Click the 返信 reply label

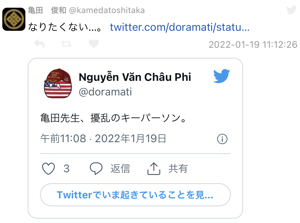(120, 169)
